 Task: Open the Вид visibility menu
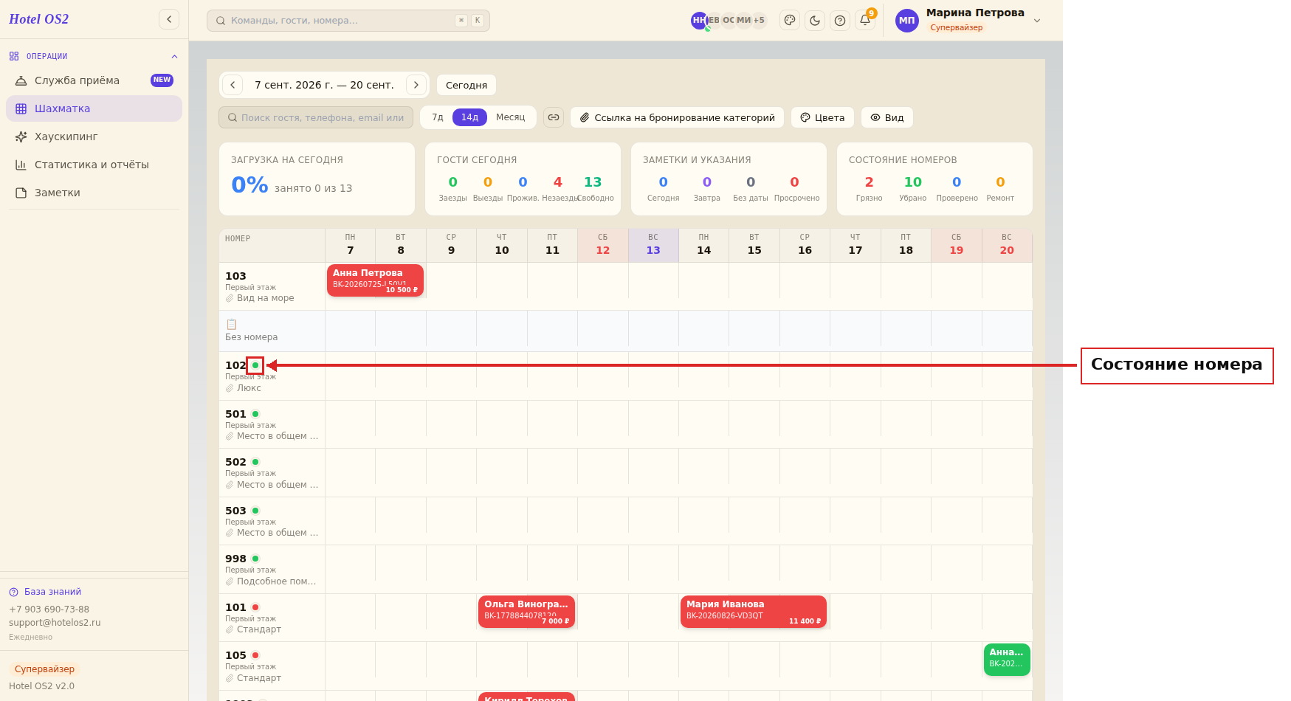(x=887, y=117)
